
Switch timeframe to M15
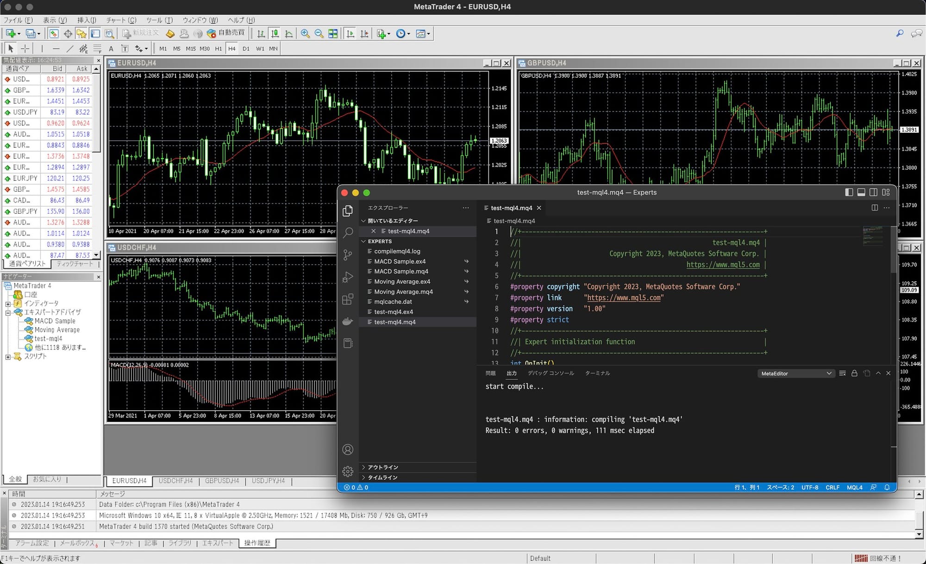click(190, 49)
